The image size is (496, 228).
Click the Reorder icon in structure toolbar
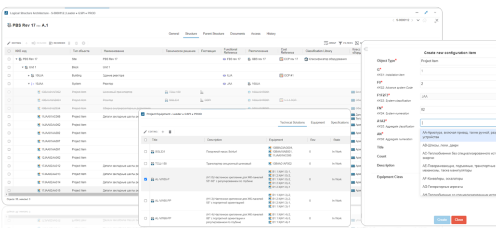50,43
